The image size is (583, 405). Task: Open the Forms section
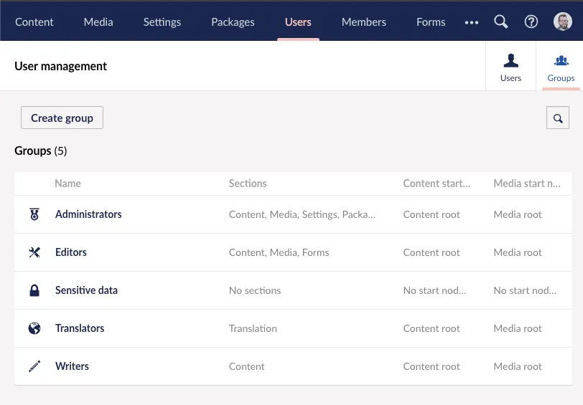tap(431, 22)
